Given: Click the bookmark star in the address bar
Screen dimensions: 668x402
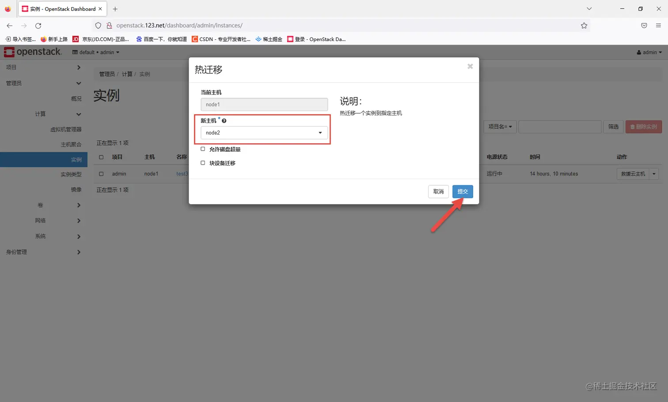Looking at the screenshot, I should pos(584,25).
